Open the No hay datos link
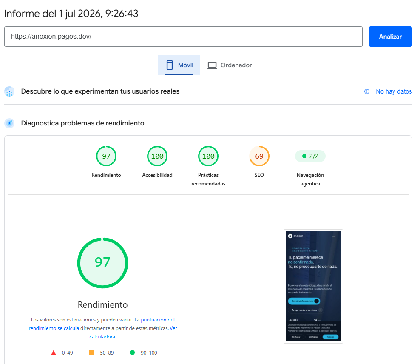The image size is (420, 364). coord(394,91)
